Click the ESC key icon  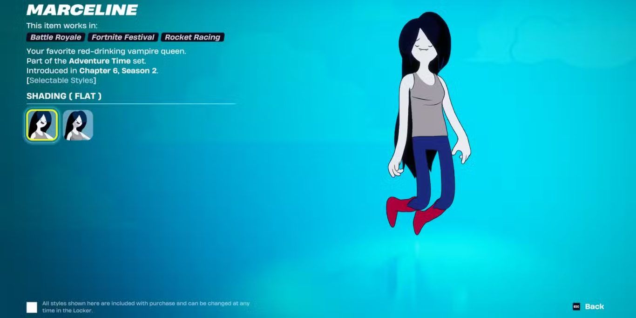(x=576, y=306)
